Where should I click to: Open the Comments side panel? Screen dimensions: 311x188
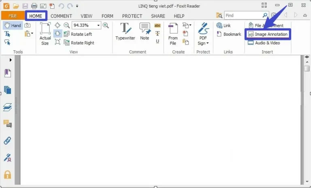point(8,124)
